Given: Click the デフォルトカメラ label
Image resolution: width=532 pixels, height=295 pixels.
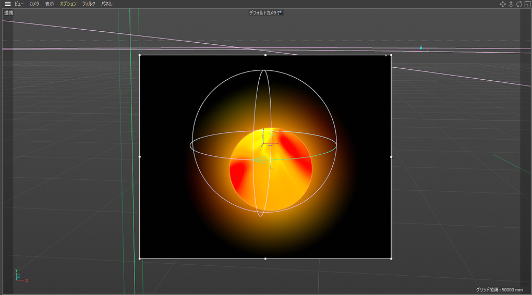Looking at the screenshot, I should [263, 13].
